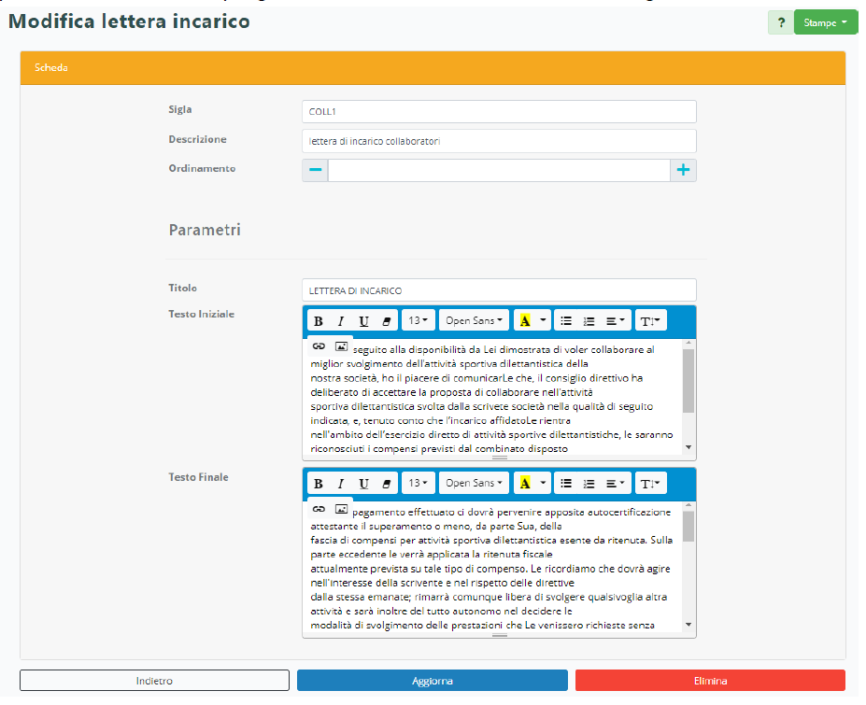Click the Aggiorna button

pos(433,681)
